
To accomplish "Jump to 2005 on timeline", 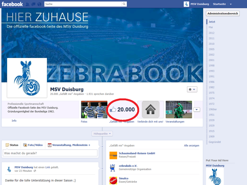I will click(x=211, y=49).
